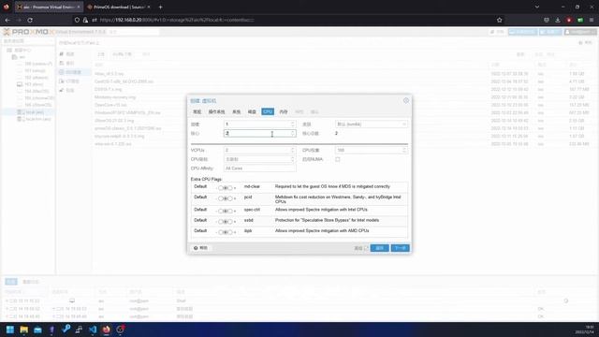Set md-clear flag to off (minus radio)

point(221,188)
